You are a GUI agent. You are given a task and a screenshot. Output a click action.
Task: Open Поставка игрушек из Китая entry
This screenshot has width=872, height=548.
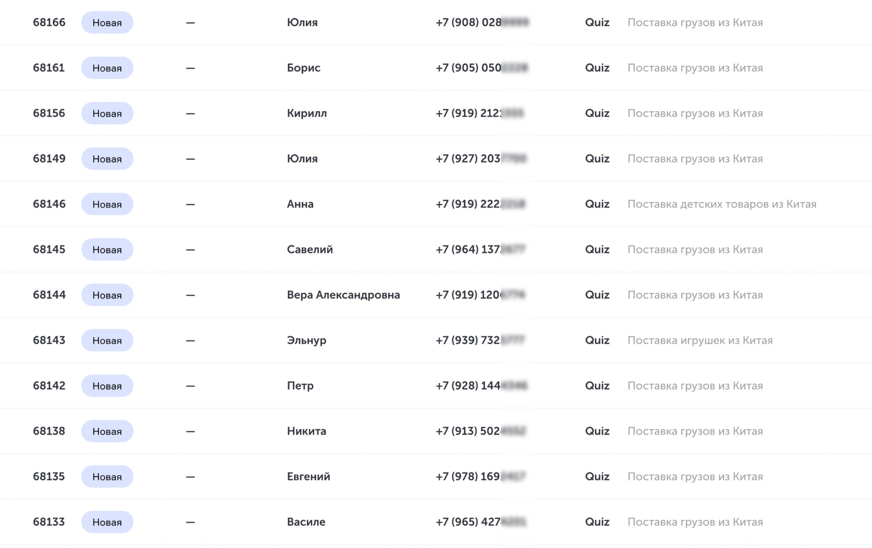(x=700, y=340)
